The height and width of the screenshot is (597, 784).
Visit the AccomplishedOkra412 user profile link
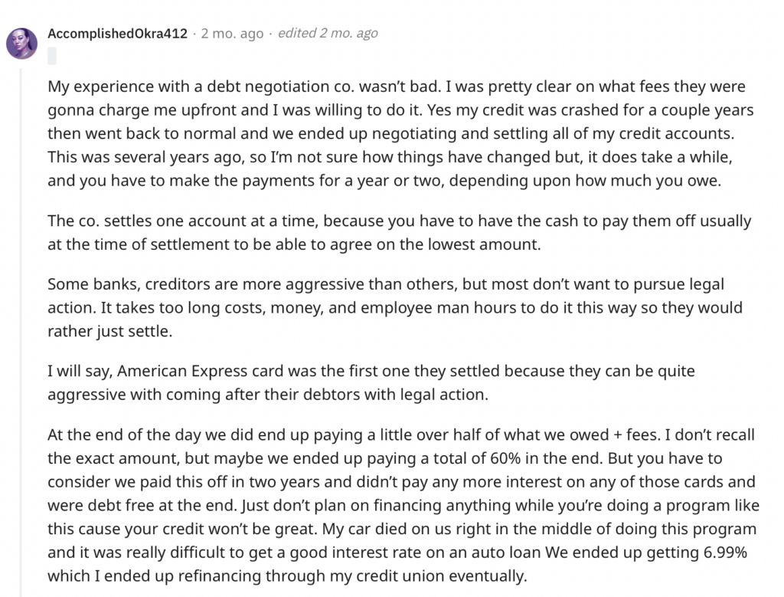[x=117, y=34]
